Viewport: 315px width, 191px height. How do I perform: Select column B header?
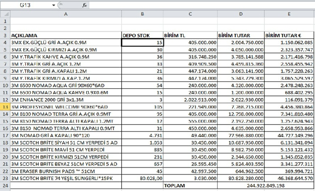[x=142, y=14]
